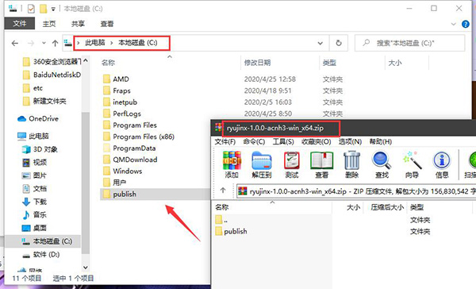Open 3D 对象 in the sidebar

pyautogui.click(x=40, y=149)
